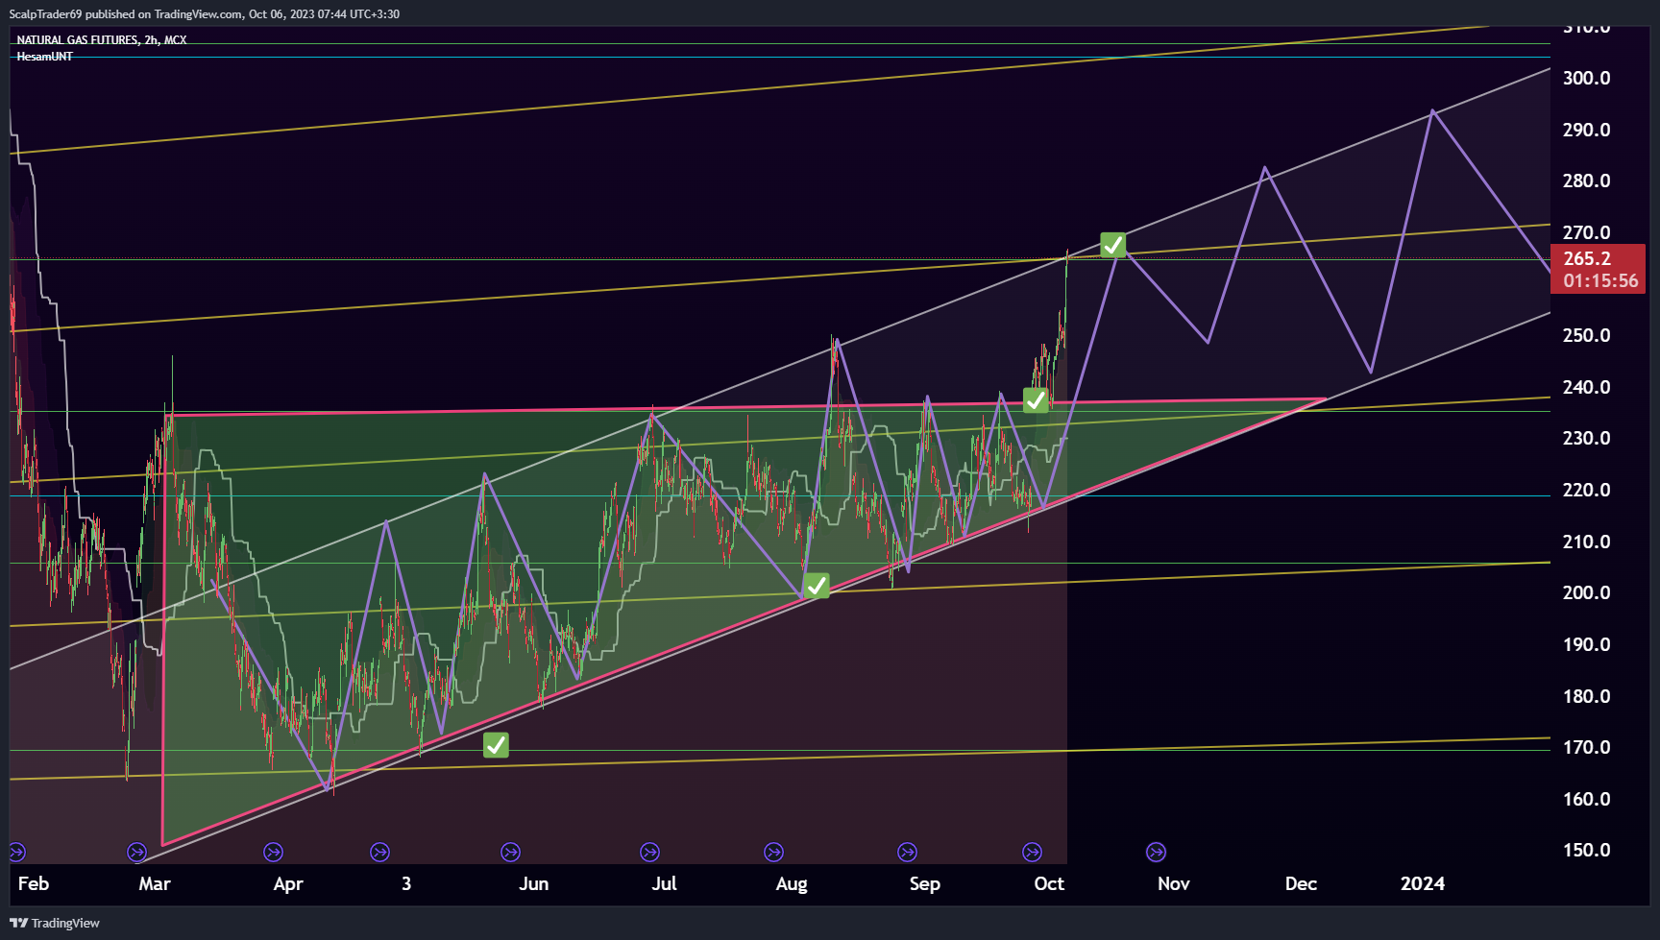Open the event marker beside the Aug label
The height and width of the screenshot is (940, 1660).
(773, 852)
